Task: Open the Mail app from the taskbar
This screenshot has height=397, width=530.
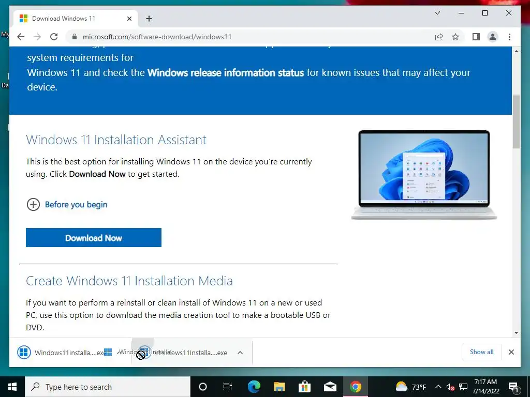Action: click(330, 387)
